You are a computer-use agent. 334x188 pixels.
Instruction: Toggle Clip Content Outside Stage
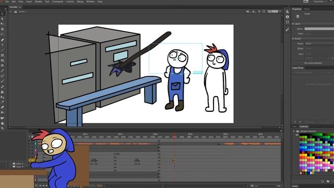[x=264, y=11]
